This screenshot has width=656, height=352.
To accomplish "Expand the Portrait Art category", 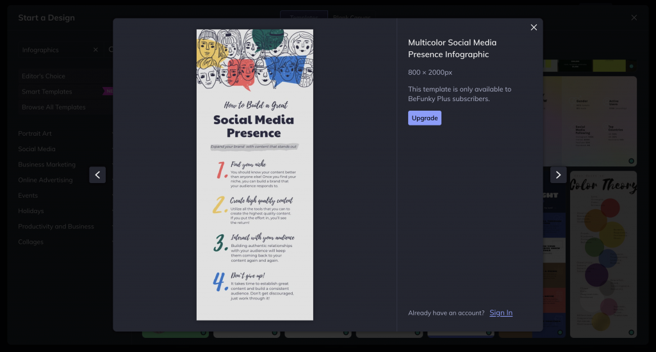I will [35, 134].
